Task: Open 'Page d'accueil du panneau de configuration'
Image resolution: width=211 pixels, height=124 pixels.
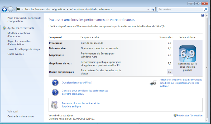Action: tap(24, 19)
